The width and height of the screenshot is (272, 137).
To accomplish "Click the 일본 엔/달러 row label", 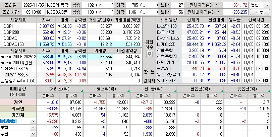I will pyautogui.click(x=168, y=74).
